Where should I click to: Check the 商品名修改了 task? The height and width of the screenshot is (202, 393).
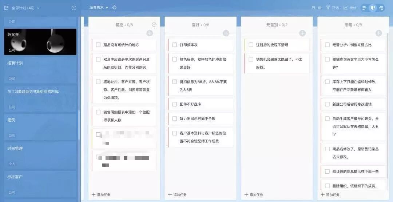pyautogui.click(x=327, y=149)
